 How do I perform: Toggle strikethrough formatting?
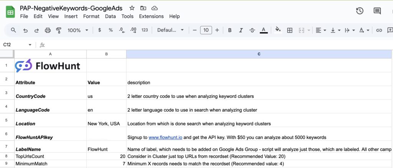252,30
